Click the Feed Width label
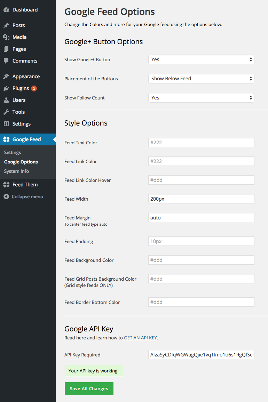Screen dimensions: 268x402 tap(76, 199)
